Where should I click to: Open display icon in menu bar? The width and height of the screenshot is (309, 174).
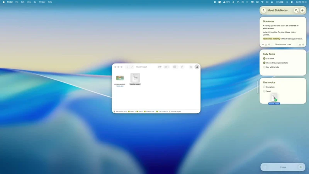click(257, 2)
